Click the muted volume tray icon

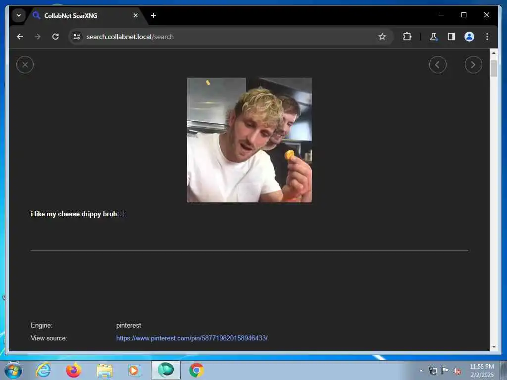(457, 371)
